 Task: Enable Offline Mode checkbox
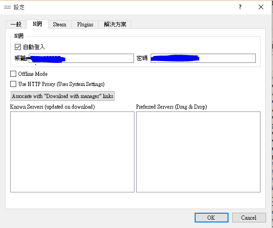[13, 74]
